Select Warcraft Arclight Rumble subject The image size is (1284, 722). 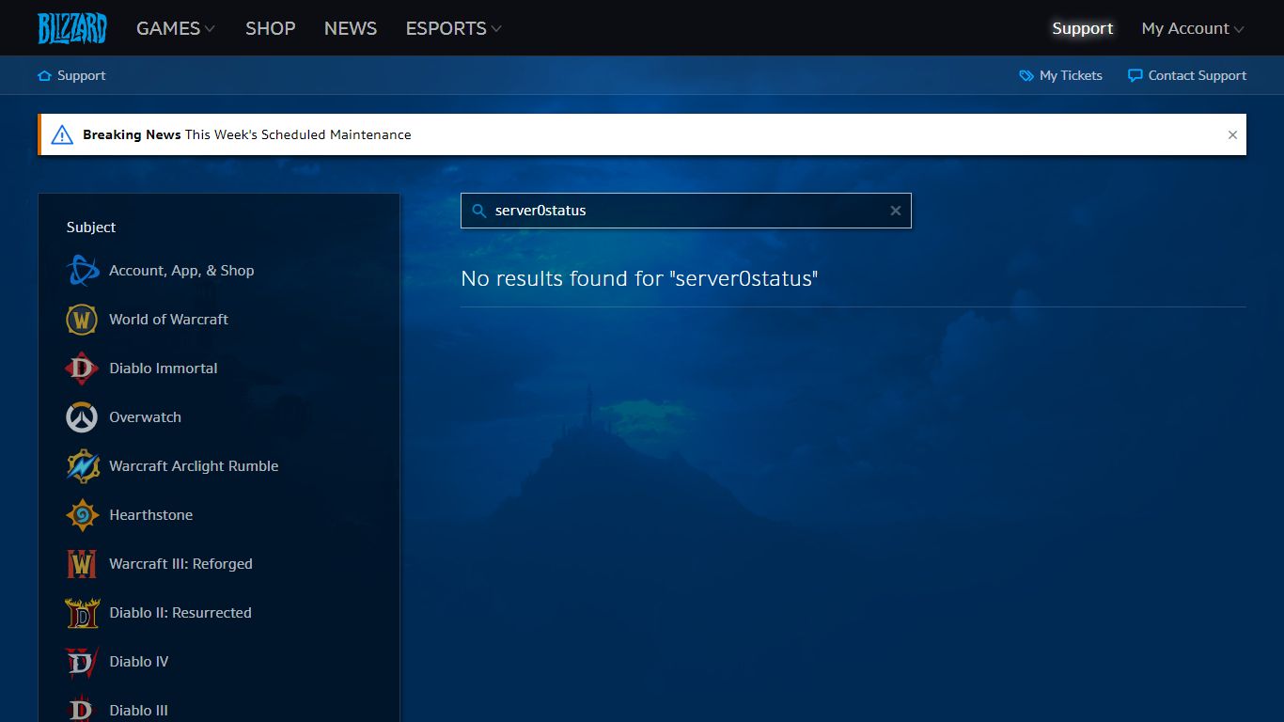194,466
